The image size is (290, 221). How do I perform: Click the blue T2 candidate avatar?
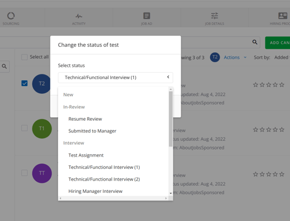pyautogui.click(x=42, y=84)
